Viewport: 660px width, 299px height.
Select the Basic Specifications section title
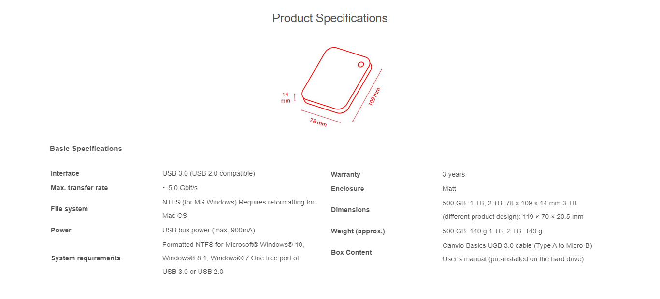pos(86,149)
